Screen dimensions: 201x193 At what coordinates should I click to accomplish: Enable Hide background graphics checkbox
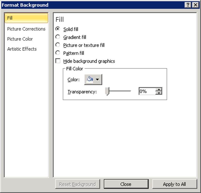tap(58, 61)
